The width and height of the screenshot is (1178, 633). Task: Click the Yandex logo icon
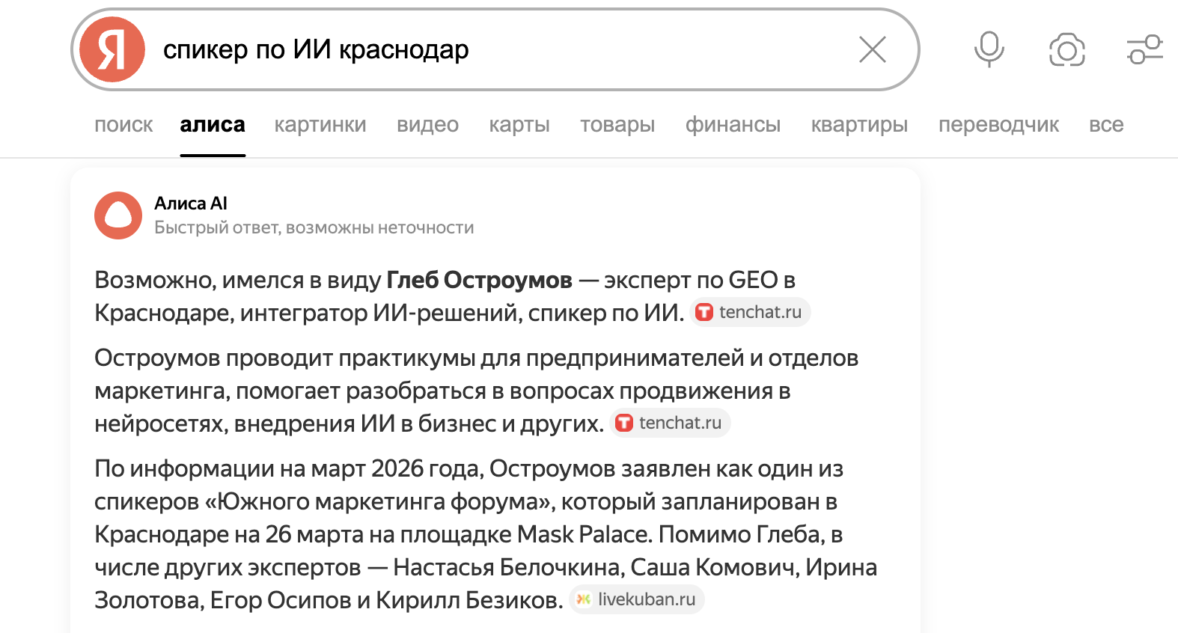pyautogui.click(x=112, y=50)
